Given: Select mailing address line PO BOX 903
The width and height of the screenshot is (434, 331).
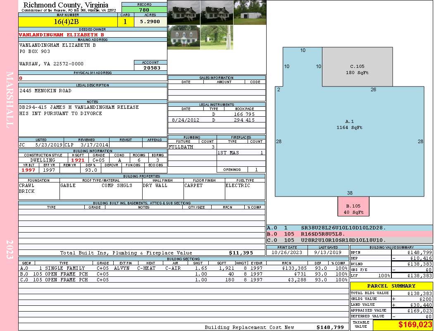Looking at the screenshot, I should (35, 51).
